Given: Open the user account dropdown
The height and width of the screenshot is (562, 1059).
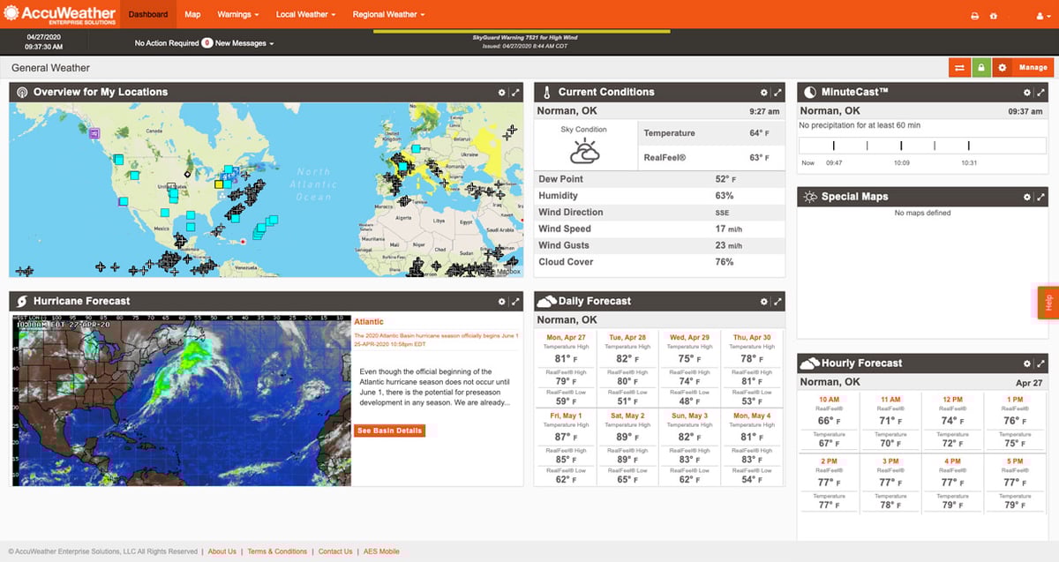Looking at the screenshot, I should coord(1042,16).
